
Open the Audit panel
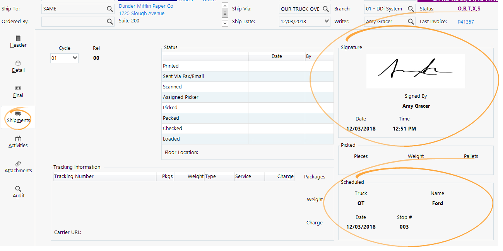click(18, 192)
